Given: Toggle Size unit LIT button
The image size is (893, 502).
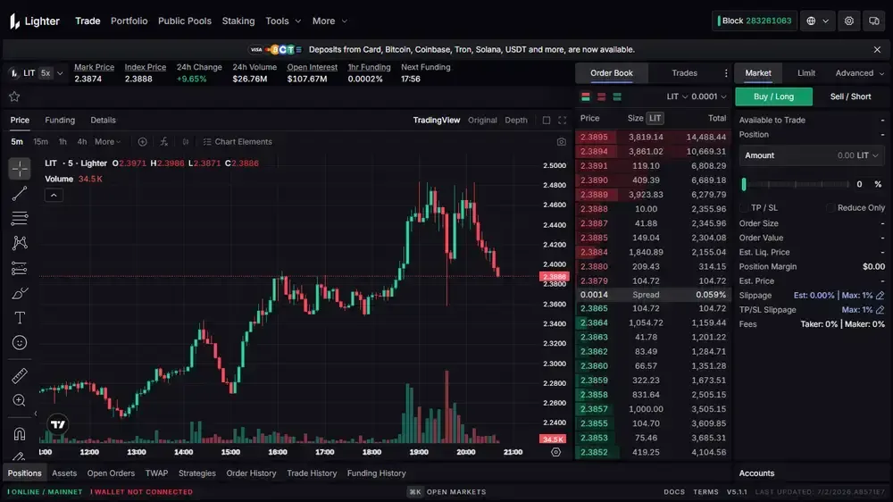Looking at the screenshot, I should point(655,118).
